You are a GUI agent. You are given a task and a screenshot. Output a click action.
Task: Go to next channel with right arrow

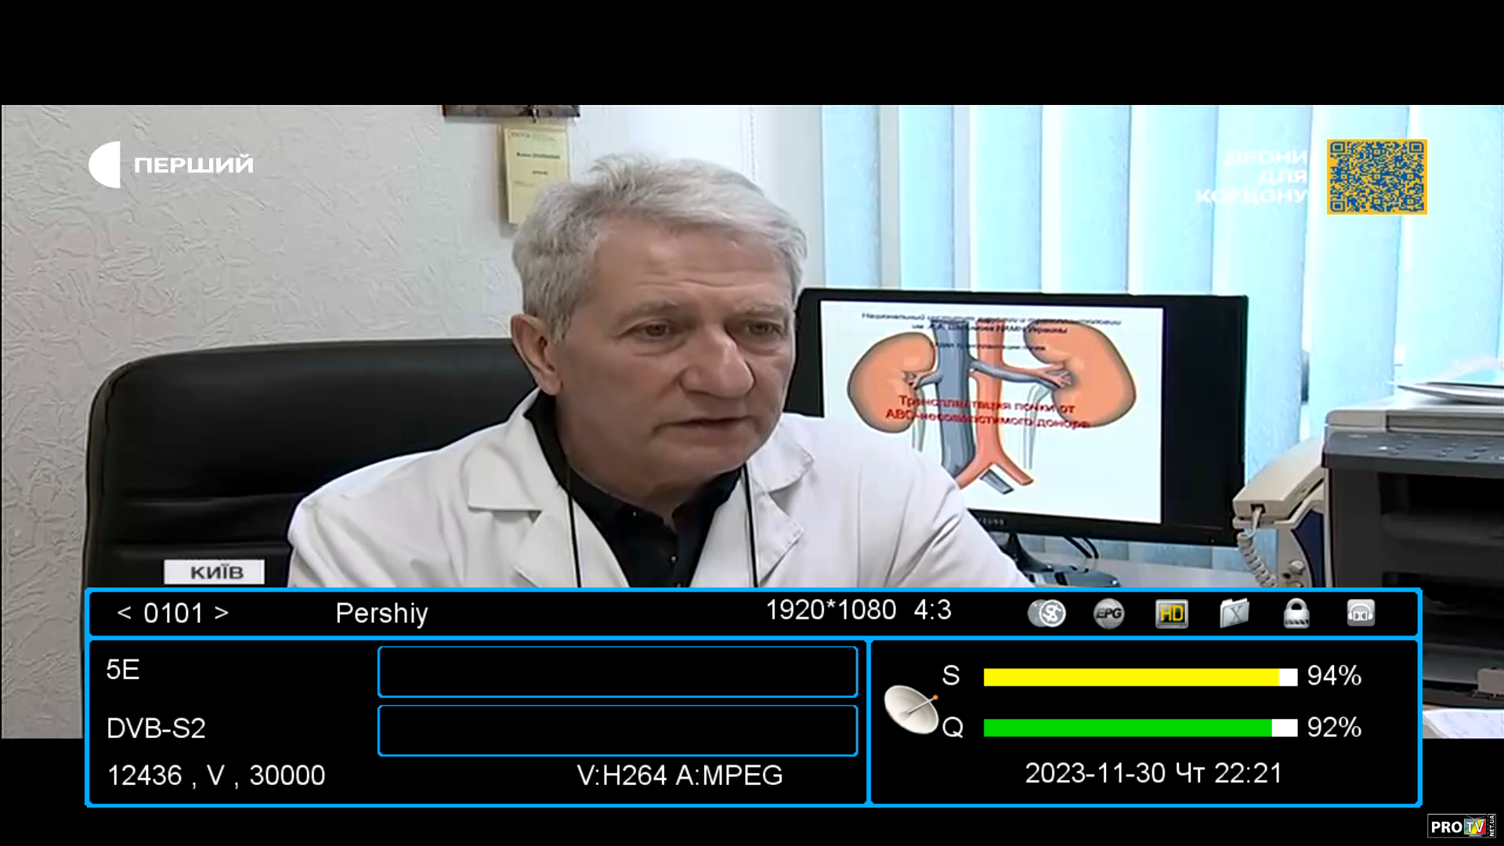click(222, 613)
